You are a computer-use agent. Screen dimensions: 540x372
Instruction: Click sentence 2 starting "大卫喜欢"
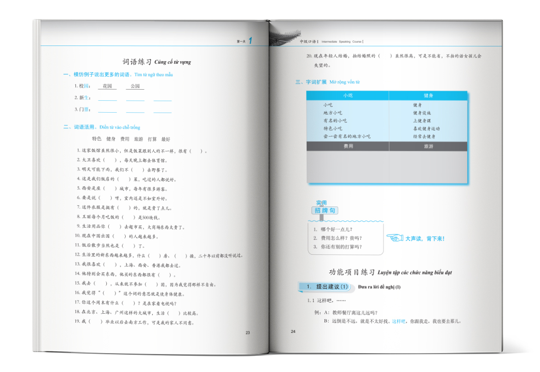tap(122, 160)
